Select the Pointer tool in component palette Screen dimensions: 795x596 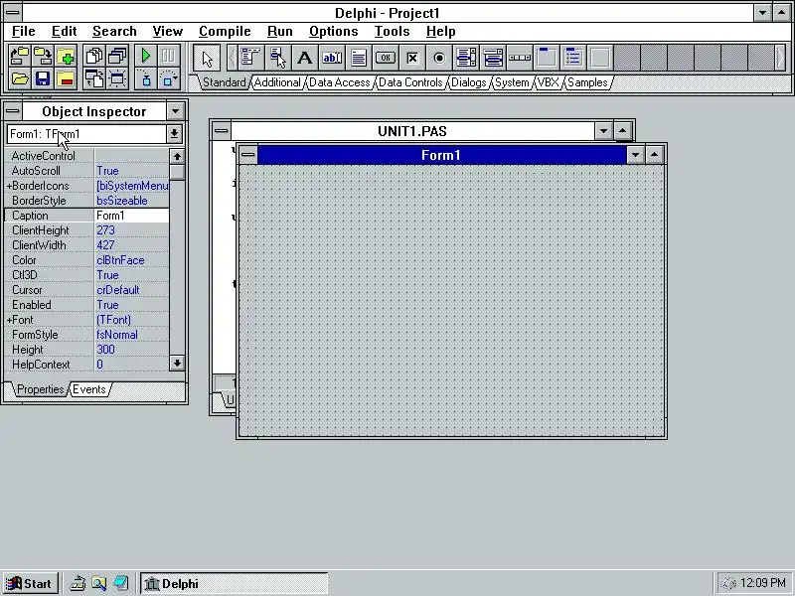(x=207, y=58)
